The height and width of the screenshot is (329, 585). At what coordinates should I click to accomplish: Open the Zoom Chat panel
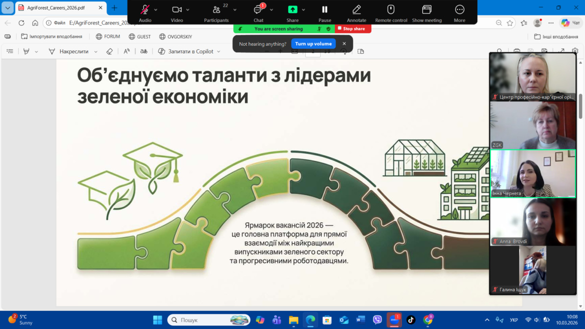(x=258, y=10)
